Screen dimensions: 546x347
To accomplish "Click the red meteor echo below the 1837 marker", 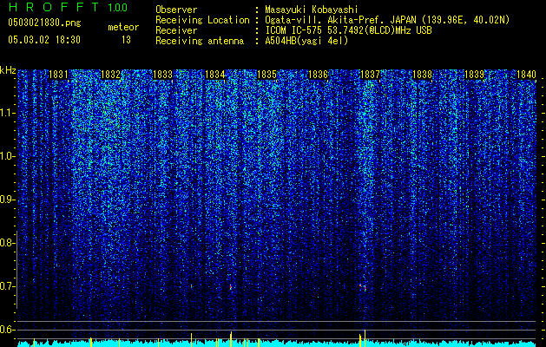I will tap(363, 287).
